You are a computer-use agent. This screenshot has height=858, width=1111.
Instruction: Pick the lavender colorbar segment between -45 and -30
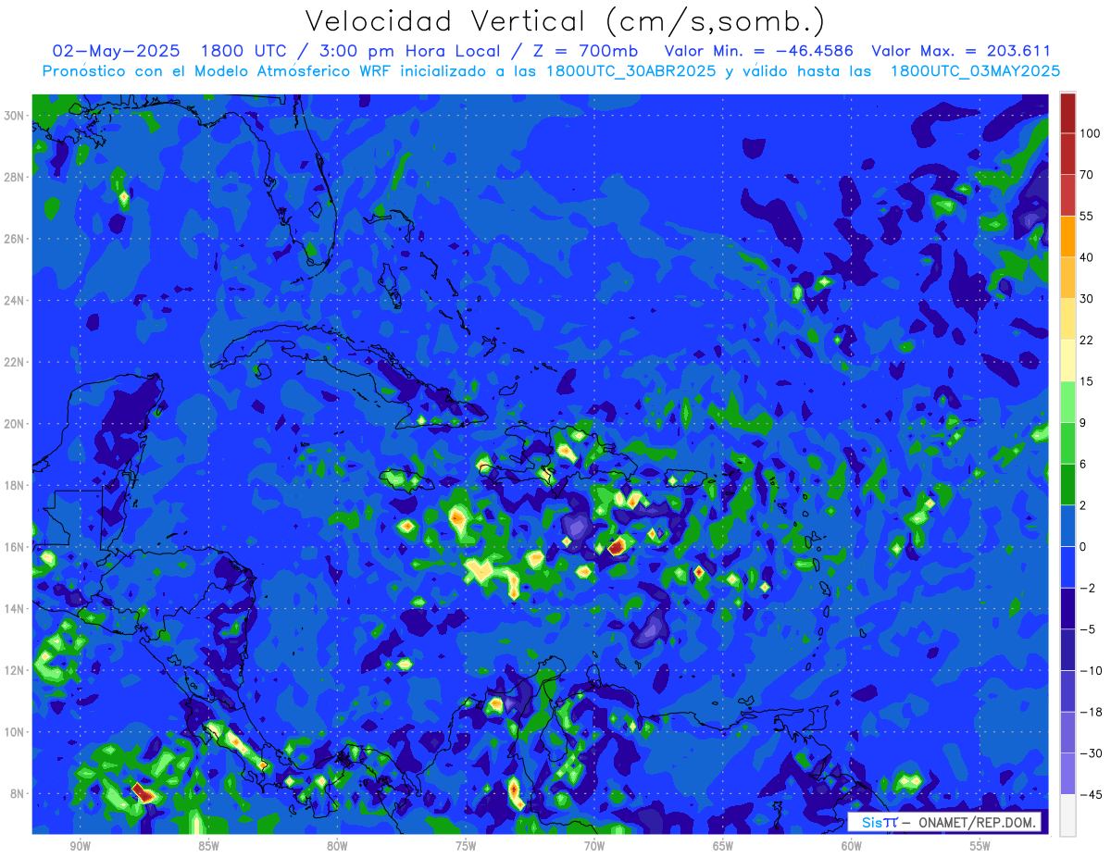[x=1067, y=774]
